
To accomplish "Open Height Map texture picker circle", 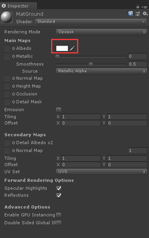I will click(x=13, y=86).
